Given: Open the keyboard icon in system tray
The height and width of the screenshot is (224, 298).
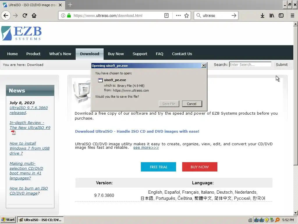Looking at the screenshot, I should 250,220.
